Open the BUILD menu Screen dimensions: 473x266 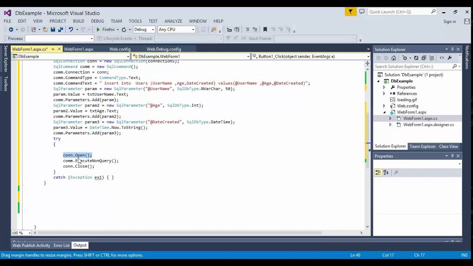78,21
